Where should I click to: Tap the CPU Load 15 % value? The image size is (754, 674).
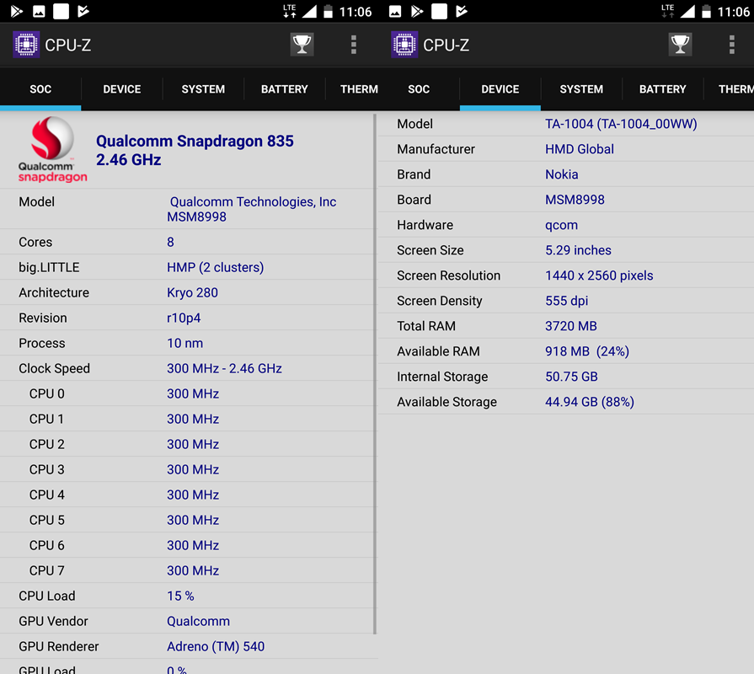(180, 596)
